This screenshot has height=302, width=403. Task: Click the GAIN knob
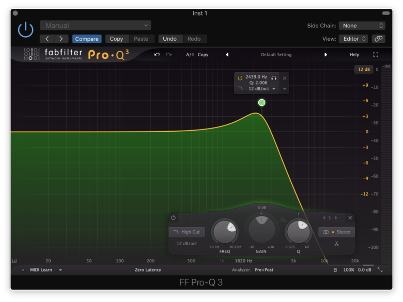(261, 229)
